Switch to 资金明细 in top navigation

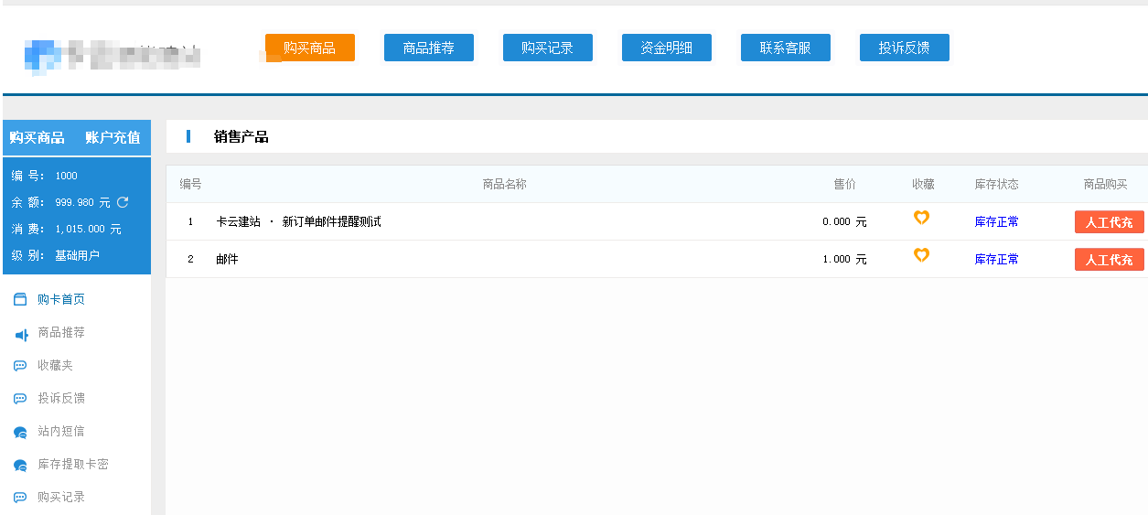tap(666, 48)
